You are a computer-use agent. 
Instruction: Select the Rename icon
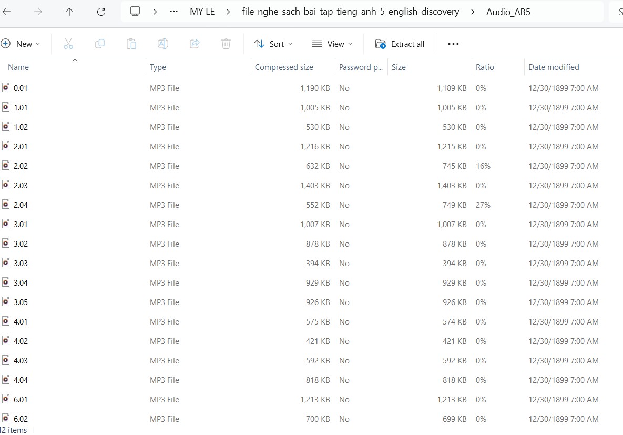[163, 44]
